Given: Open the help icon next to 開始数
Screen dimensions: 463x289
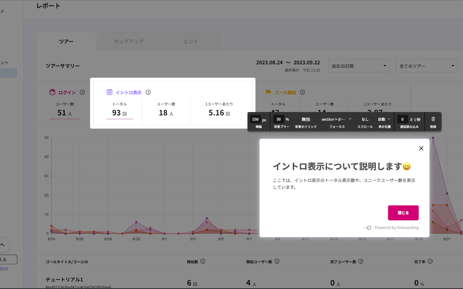Looking at the screenshot, I should [x=203, y=261].
